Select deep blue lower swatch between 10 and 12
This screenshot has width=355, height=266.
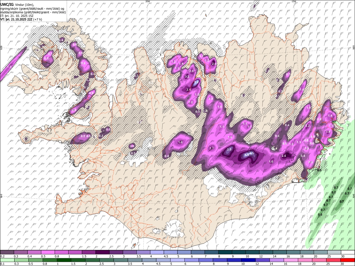[248, 260]
